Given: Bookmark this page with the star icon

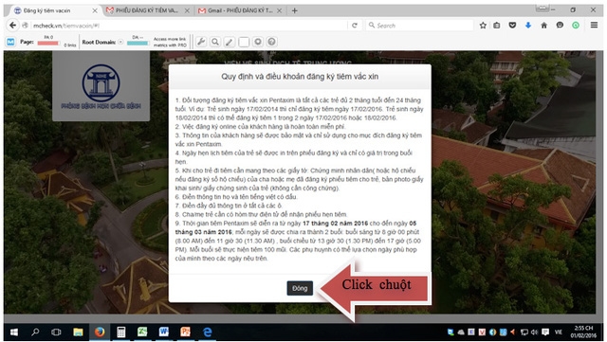Looking at the screenshot, I should (483, 26).
